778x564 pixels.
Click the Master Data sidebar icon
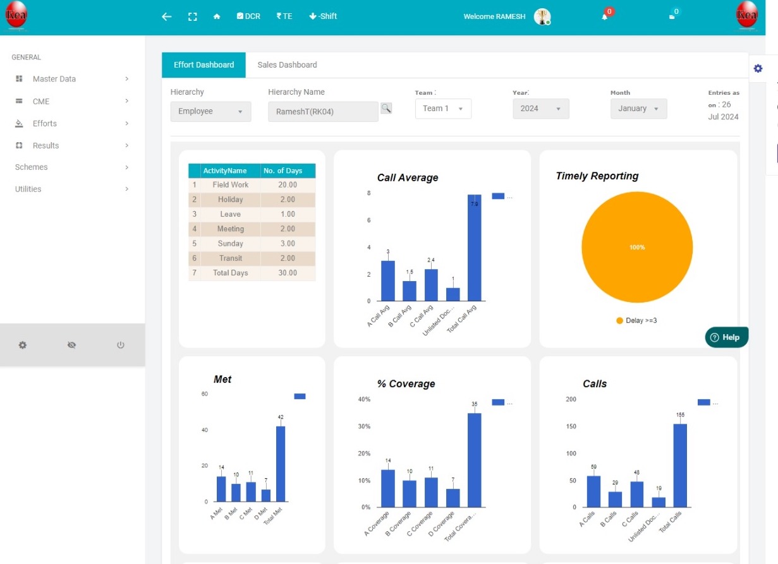pos(20,78)
